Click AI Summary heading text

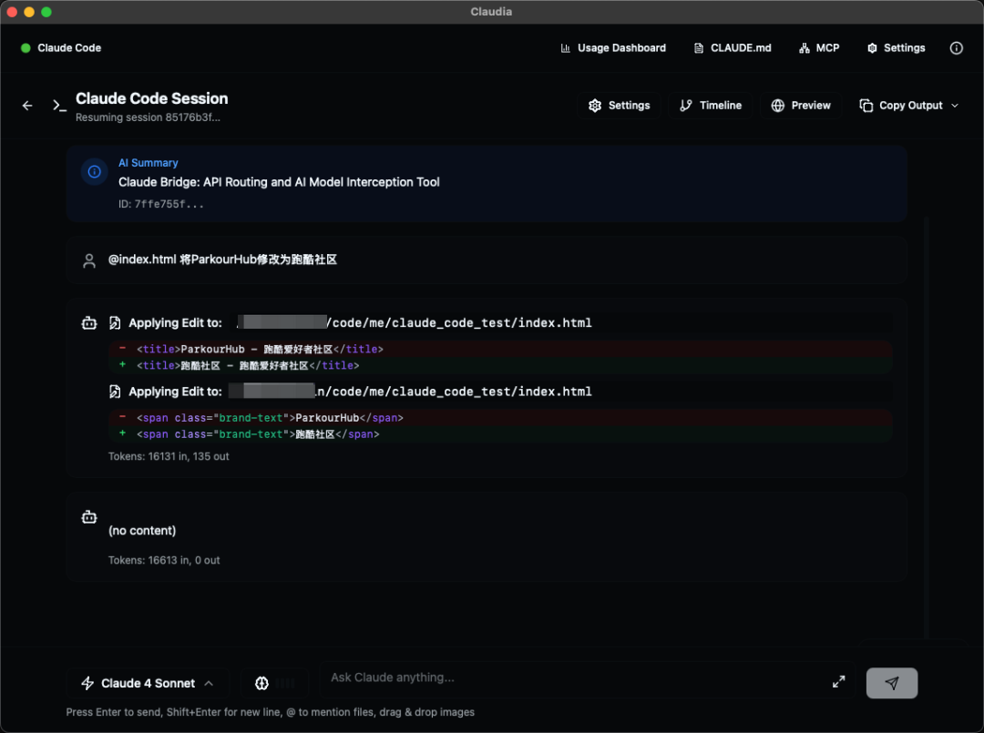coord(149,163)
